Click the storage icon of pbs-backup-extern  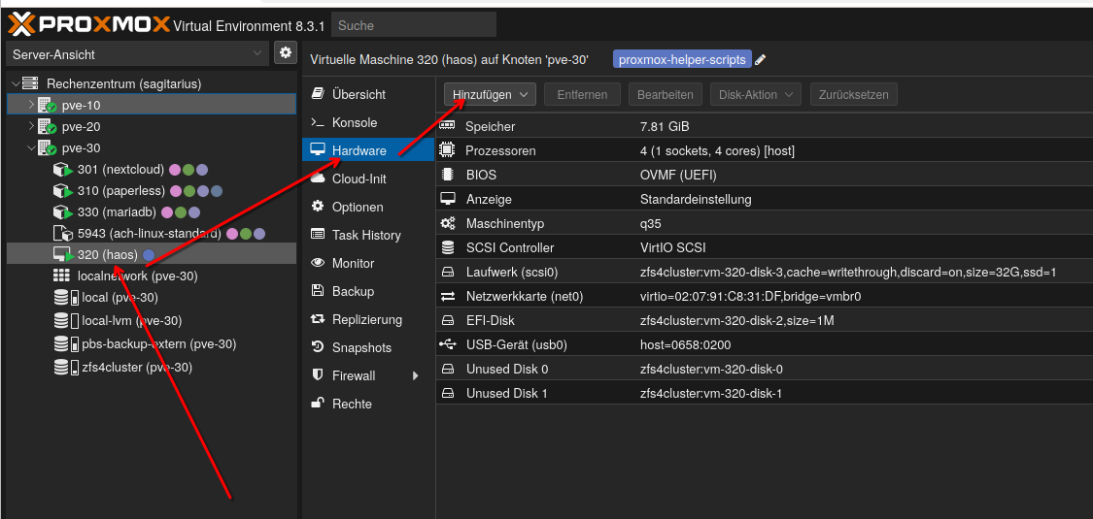66,343
